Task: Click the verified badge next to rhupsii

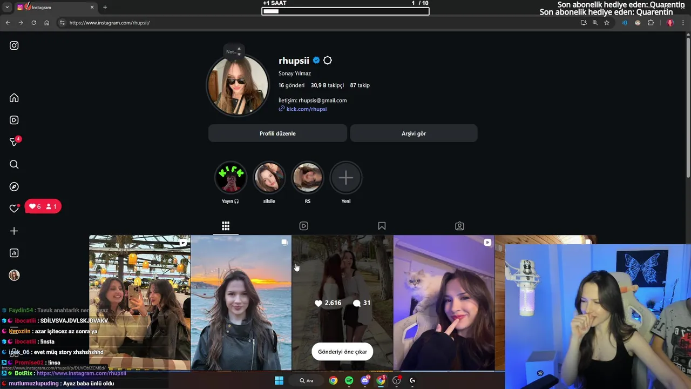Action: coord(316,61)
